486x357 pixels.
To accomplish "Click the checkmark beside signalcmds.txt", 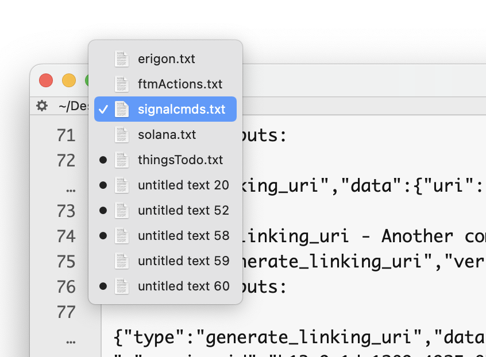I will click(x=103, y=109).
